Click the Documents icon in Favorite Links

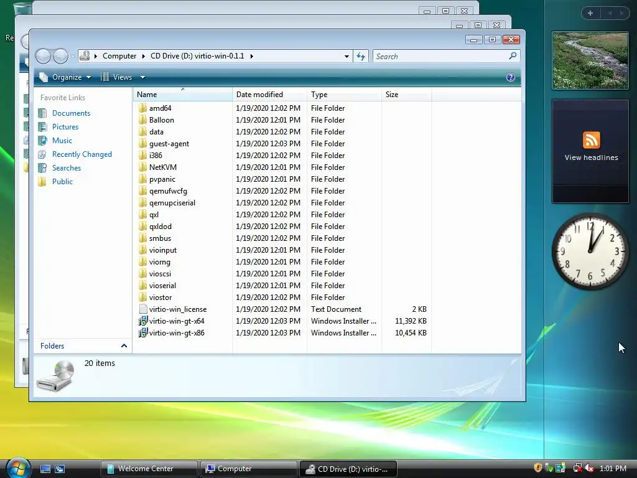coord(42,113)
